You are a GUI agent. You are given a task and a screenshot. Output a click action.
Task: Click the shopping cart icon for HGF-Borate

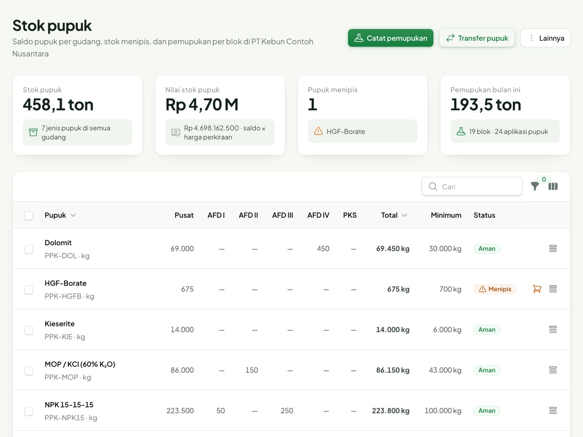pyautogui.click(x=537, y=289)
